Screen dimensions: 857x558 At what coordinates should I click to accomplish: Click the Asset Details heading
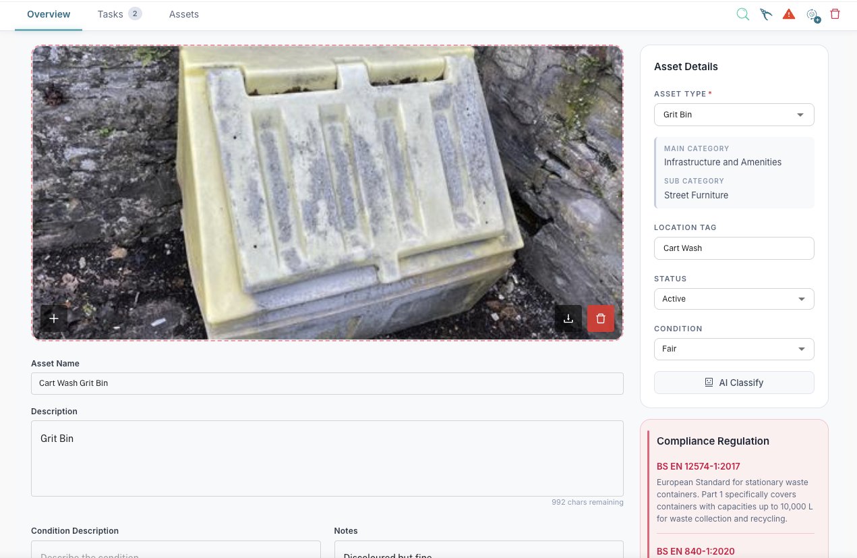686,67
